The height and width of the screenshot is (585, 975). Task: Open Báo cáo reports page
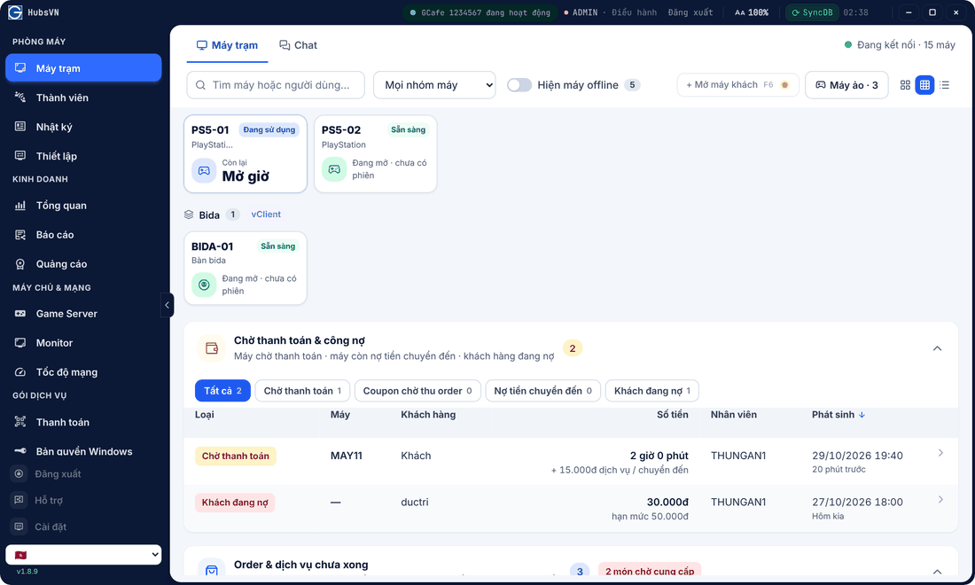[x=83, y=235]
